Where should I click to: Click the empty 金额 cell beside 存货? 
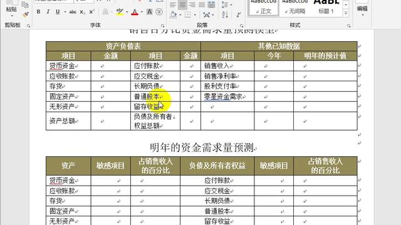point(111,86)
